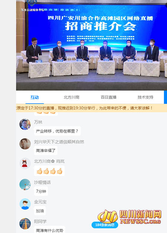
Task: Click the 四川新闻网 logo
Action: (x=130, y=217)
